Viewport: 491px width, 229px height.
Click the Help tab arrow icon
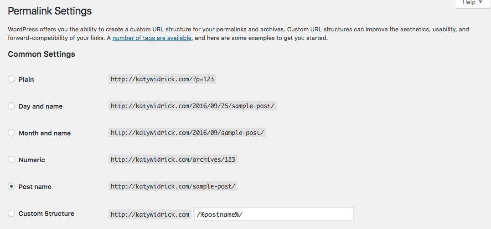coord(481,2)
